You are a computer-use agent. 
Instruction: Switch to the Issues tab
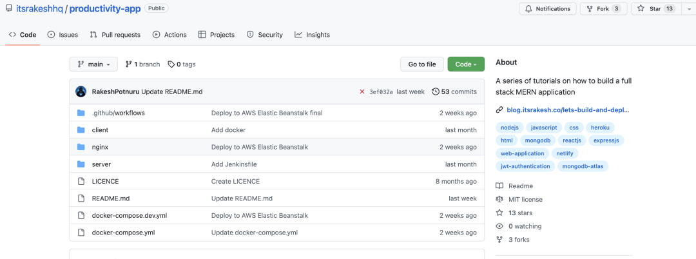tap(63, 35)
